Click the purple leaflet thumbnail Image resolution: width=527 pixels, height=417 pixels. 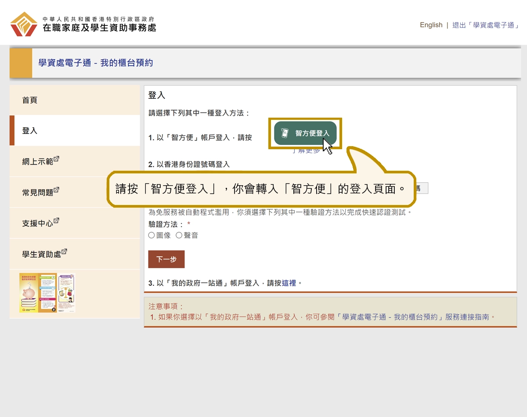[66, 293]
